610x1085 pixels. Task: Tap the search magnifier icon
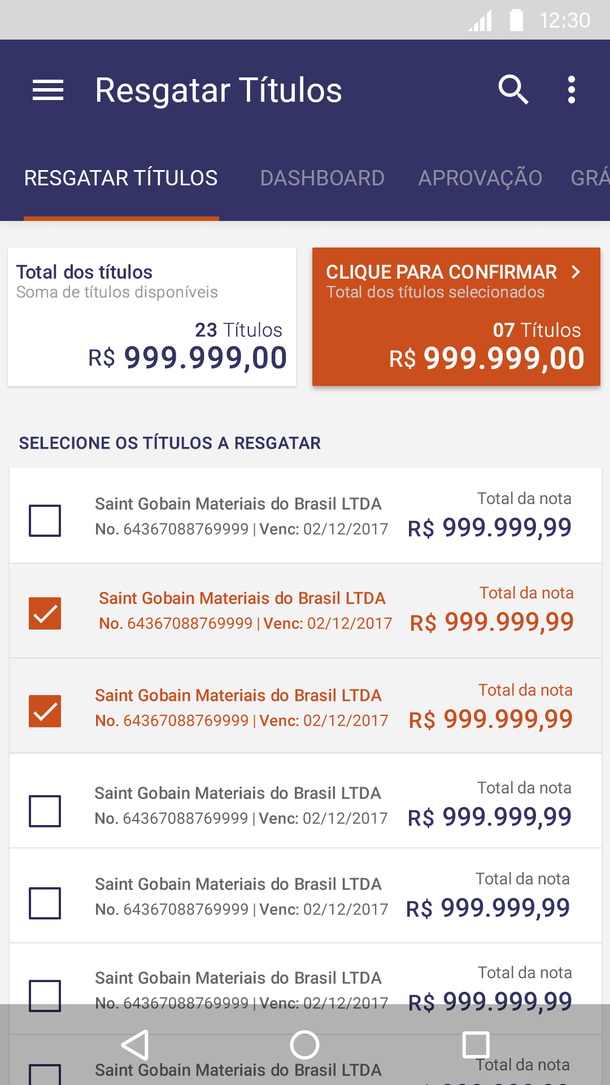pos(513,90)
